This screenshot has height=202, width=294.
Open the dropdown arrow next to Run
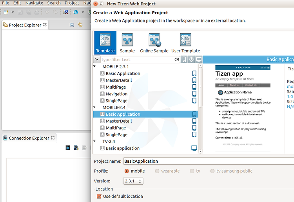tap(83, 13)
